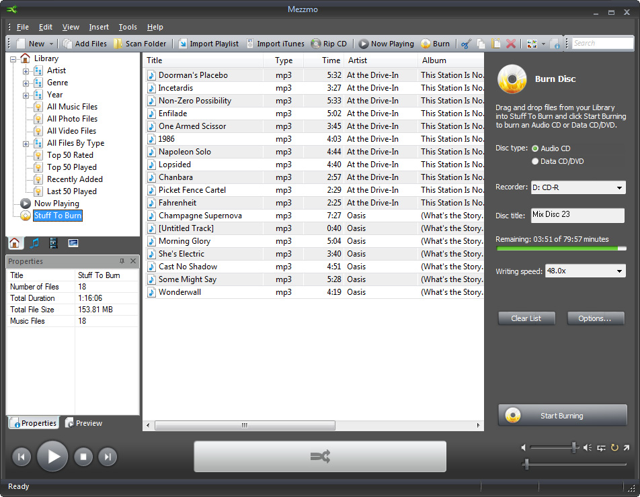
Task: Click the volume slider handle
Action: click(574, 447)
